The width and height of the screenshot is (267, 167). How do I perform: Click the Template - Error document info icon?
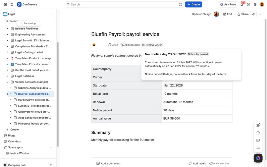tap(12, 64)
